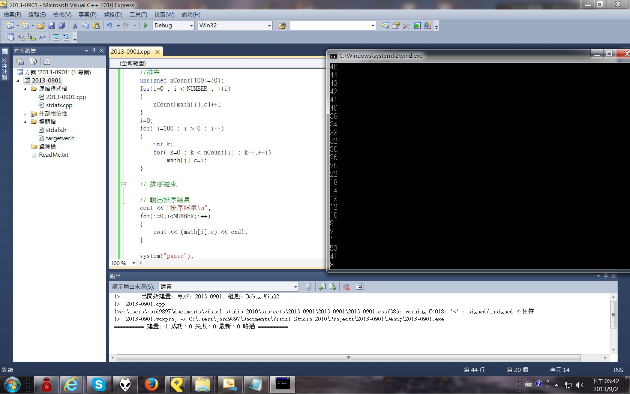Expand the 外部相依性 tree node
630x394 pixels.
(x=25, y=114)
